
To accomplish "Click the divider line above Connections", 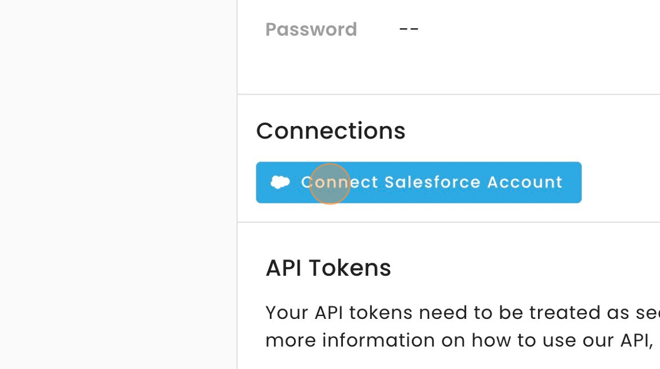I will point(448,94).
